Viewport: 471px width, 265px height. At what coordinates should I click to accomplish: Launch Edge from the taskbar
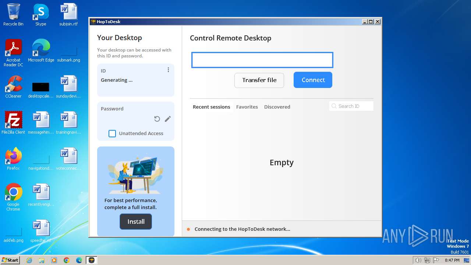click(79, 260)
